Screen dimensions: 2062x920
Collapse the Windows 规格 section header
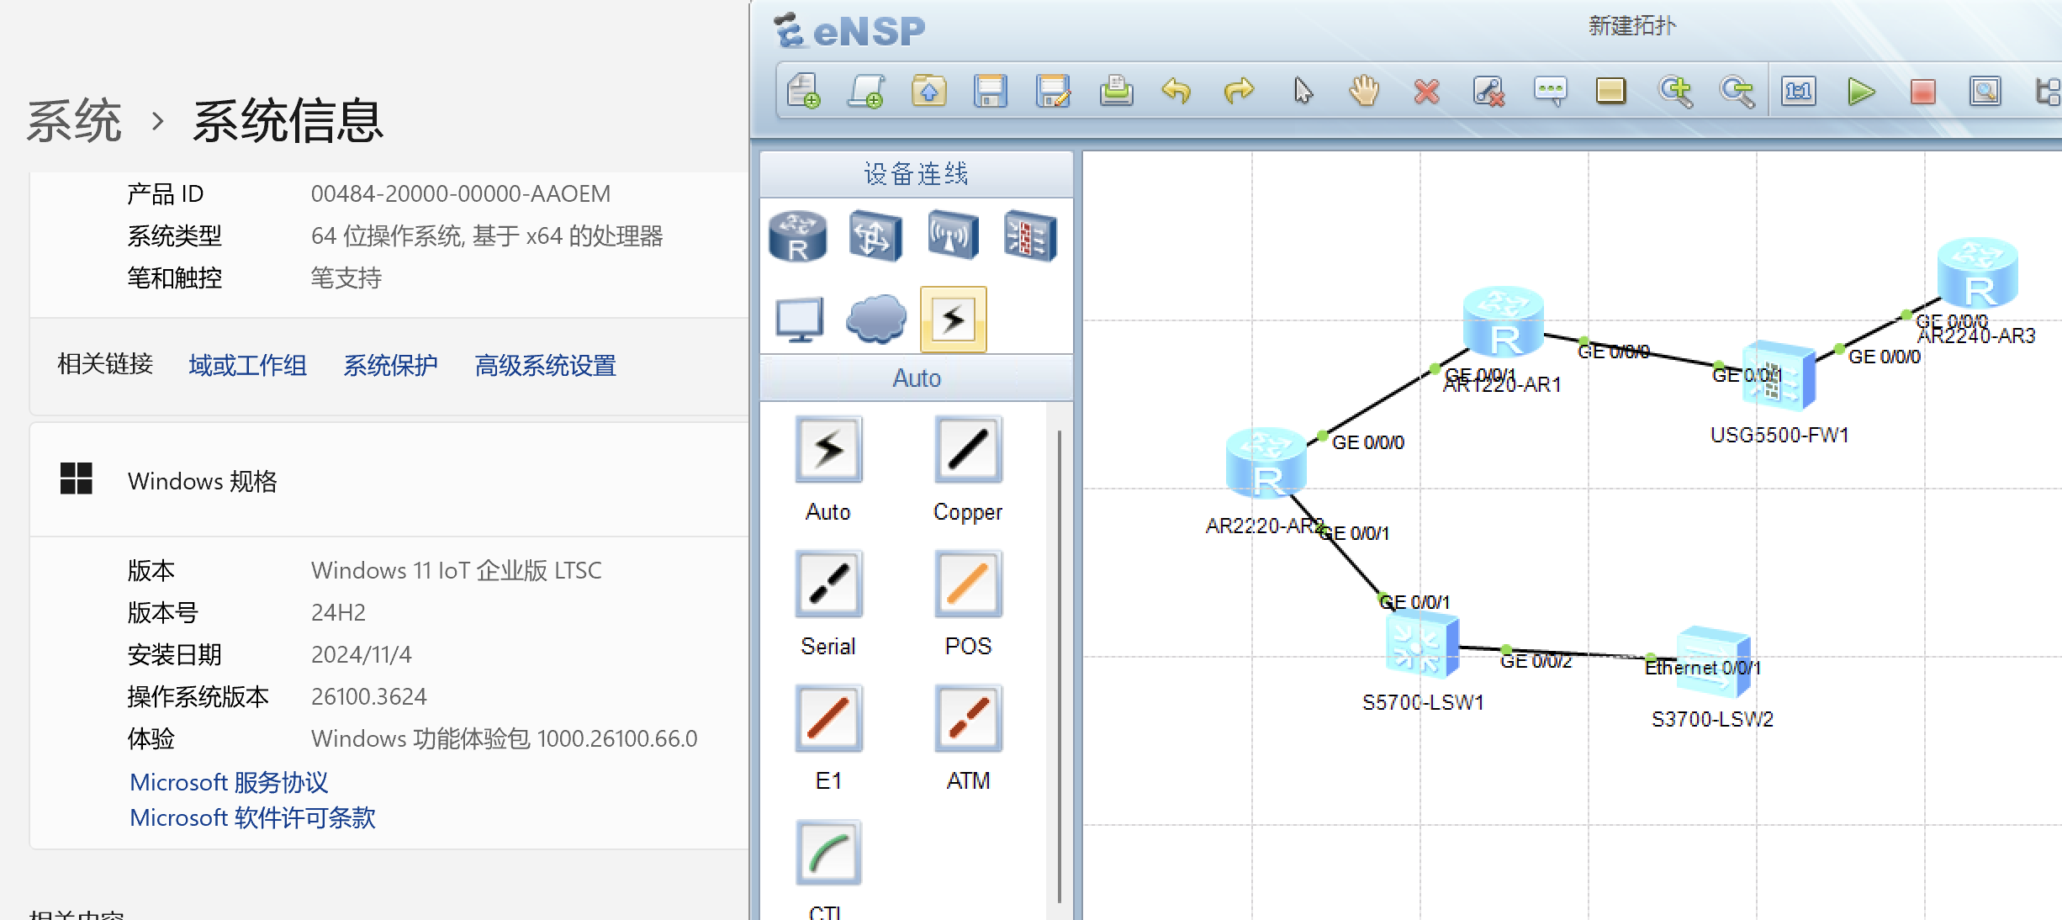[x=389, y=480]
